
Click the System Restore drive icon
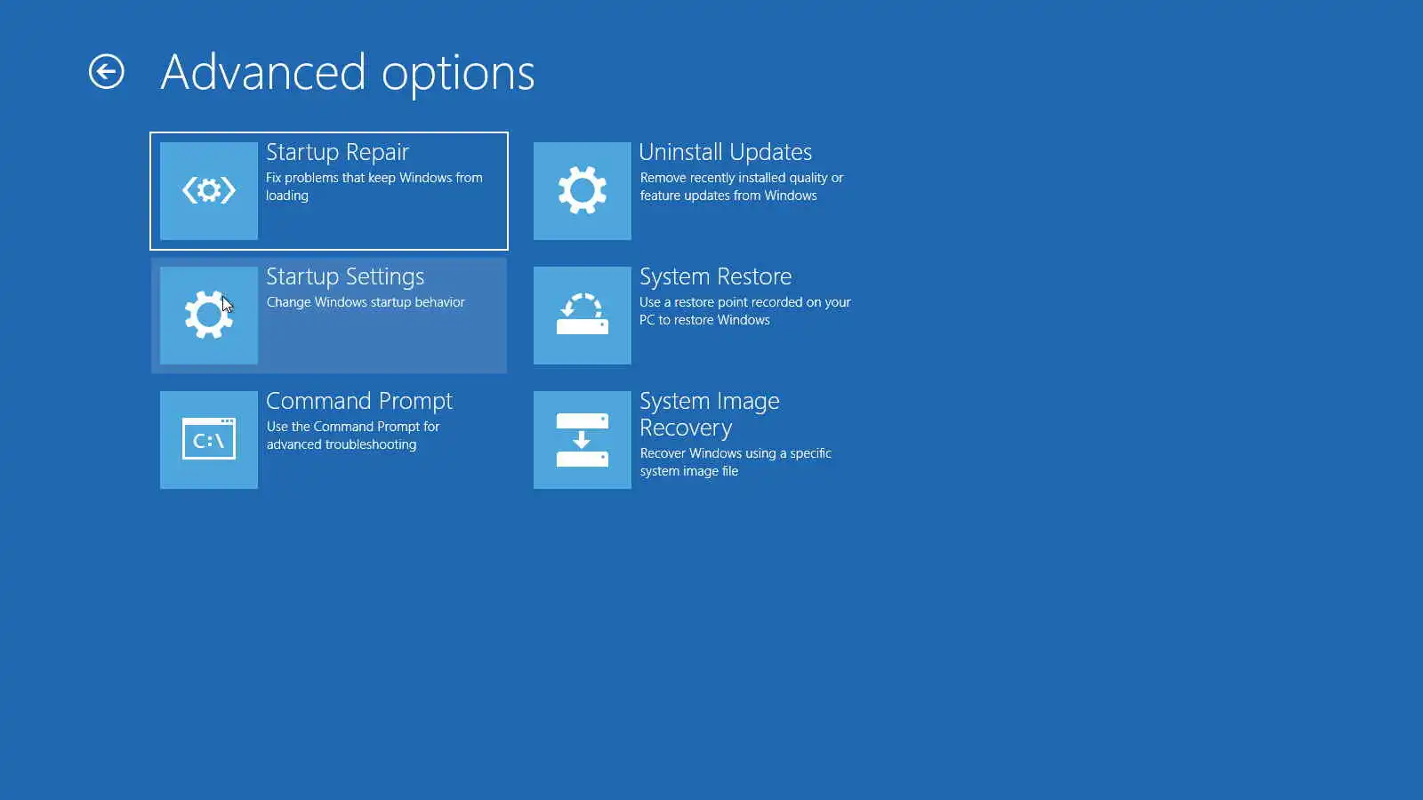[583, 315]
